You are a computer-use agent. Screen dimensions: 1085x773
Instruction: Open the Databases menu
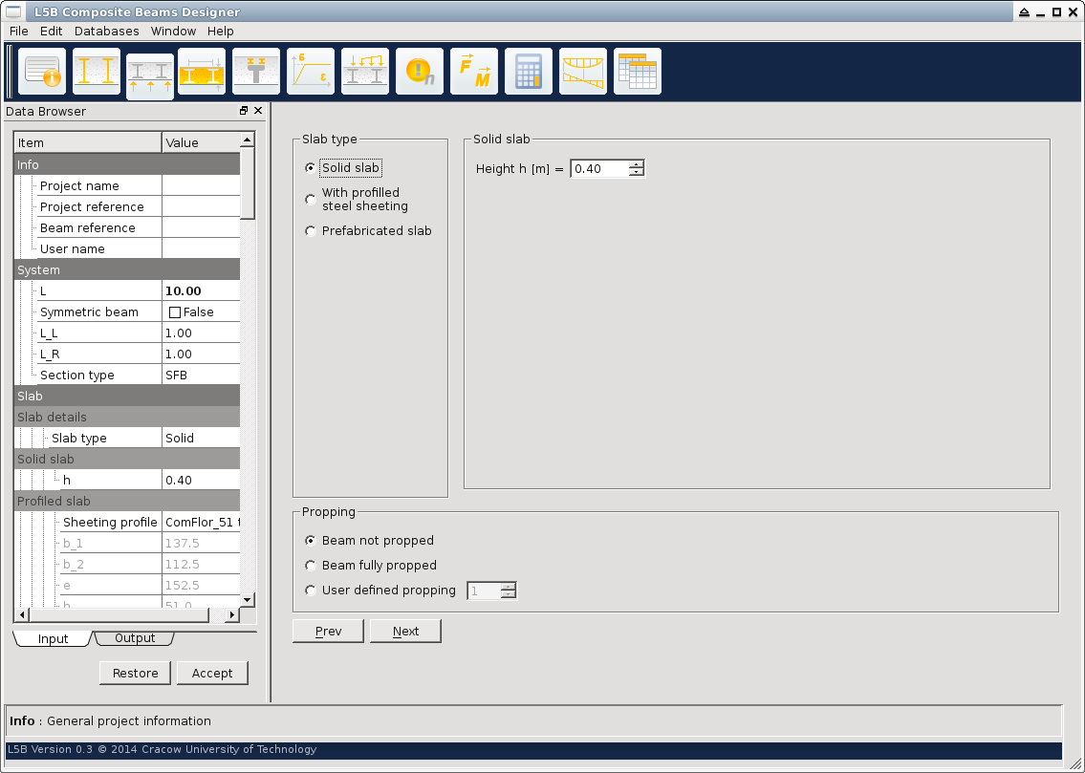point(106,32)
